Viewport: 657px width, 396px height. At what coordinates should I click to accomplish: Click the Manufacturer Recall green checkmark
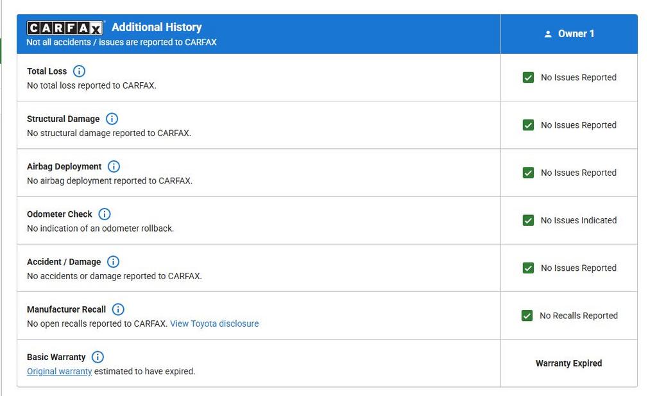527,316
